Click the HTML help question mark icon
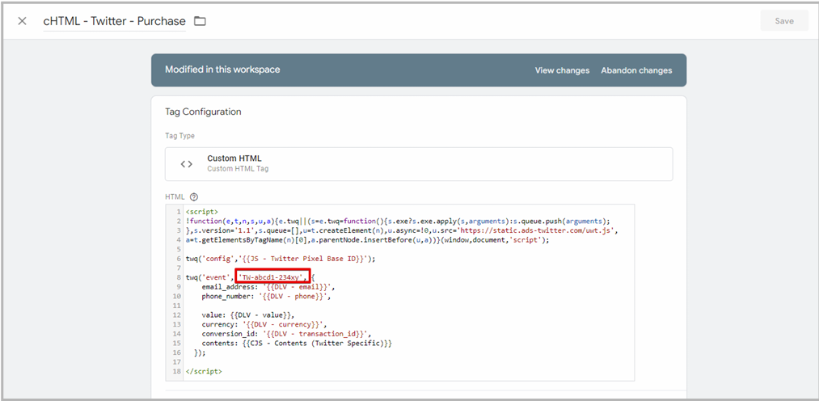819x401 pixels. click(194, 196)
